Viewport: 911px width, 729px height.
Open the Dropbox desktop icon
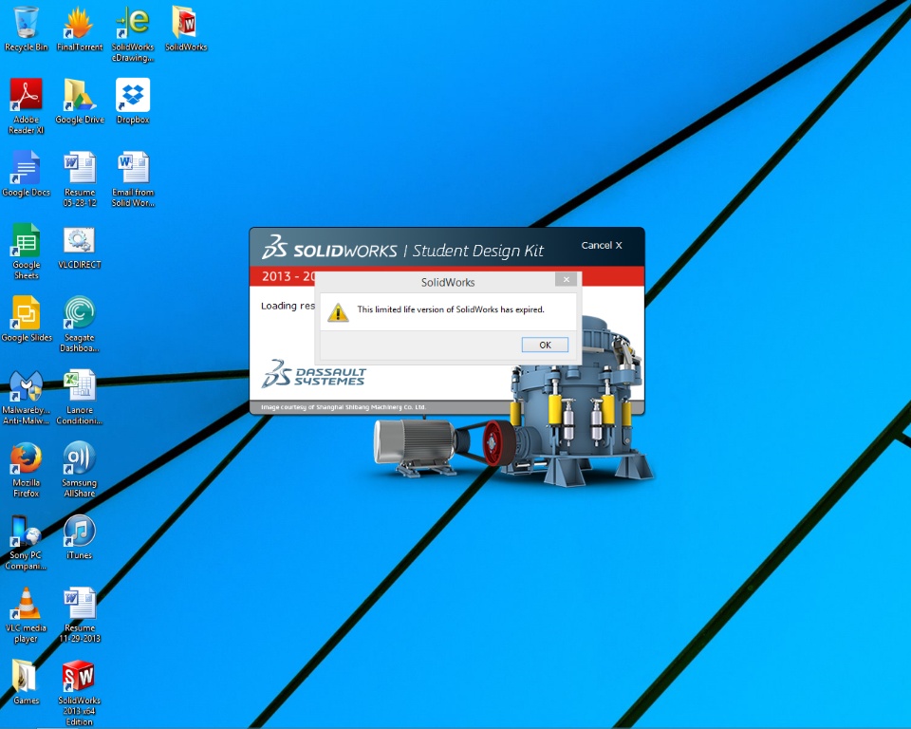133,102
